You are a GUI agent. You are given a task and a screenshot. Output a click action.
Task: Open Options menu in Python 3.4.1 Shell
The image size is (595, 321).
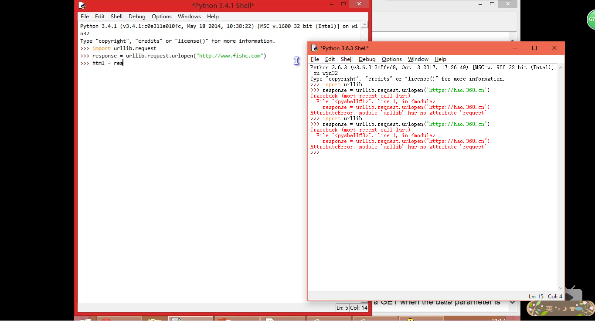click(161, 17)
